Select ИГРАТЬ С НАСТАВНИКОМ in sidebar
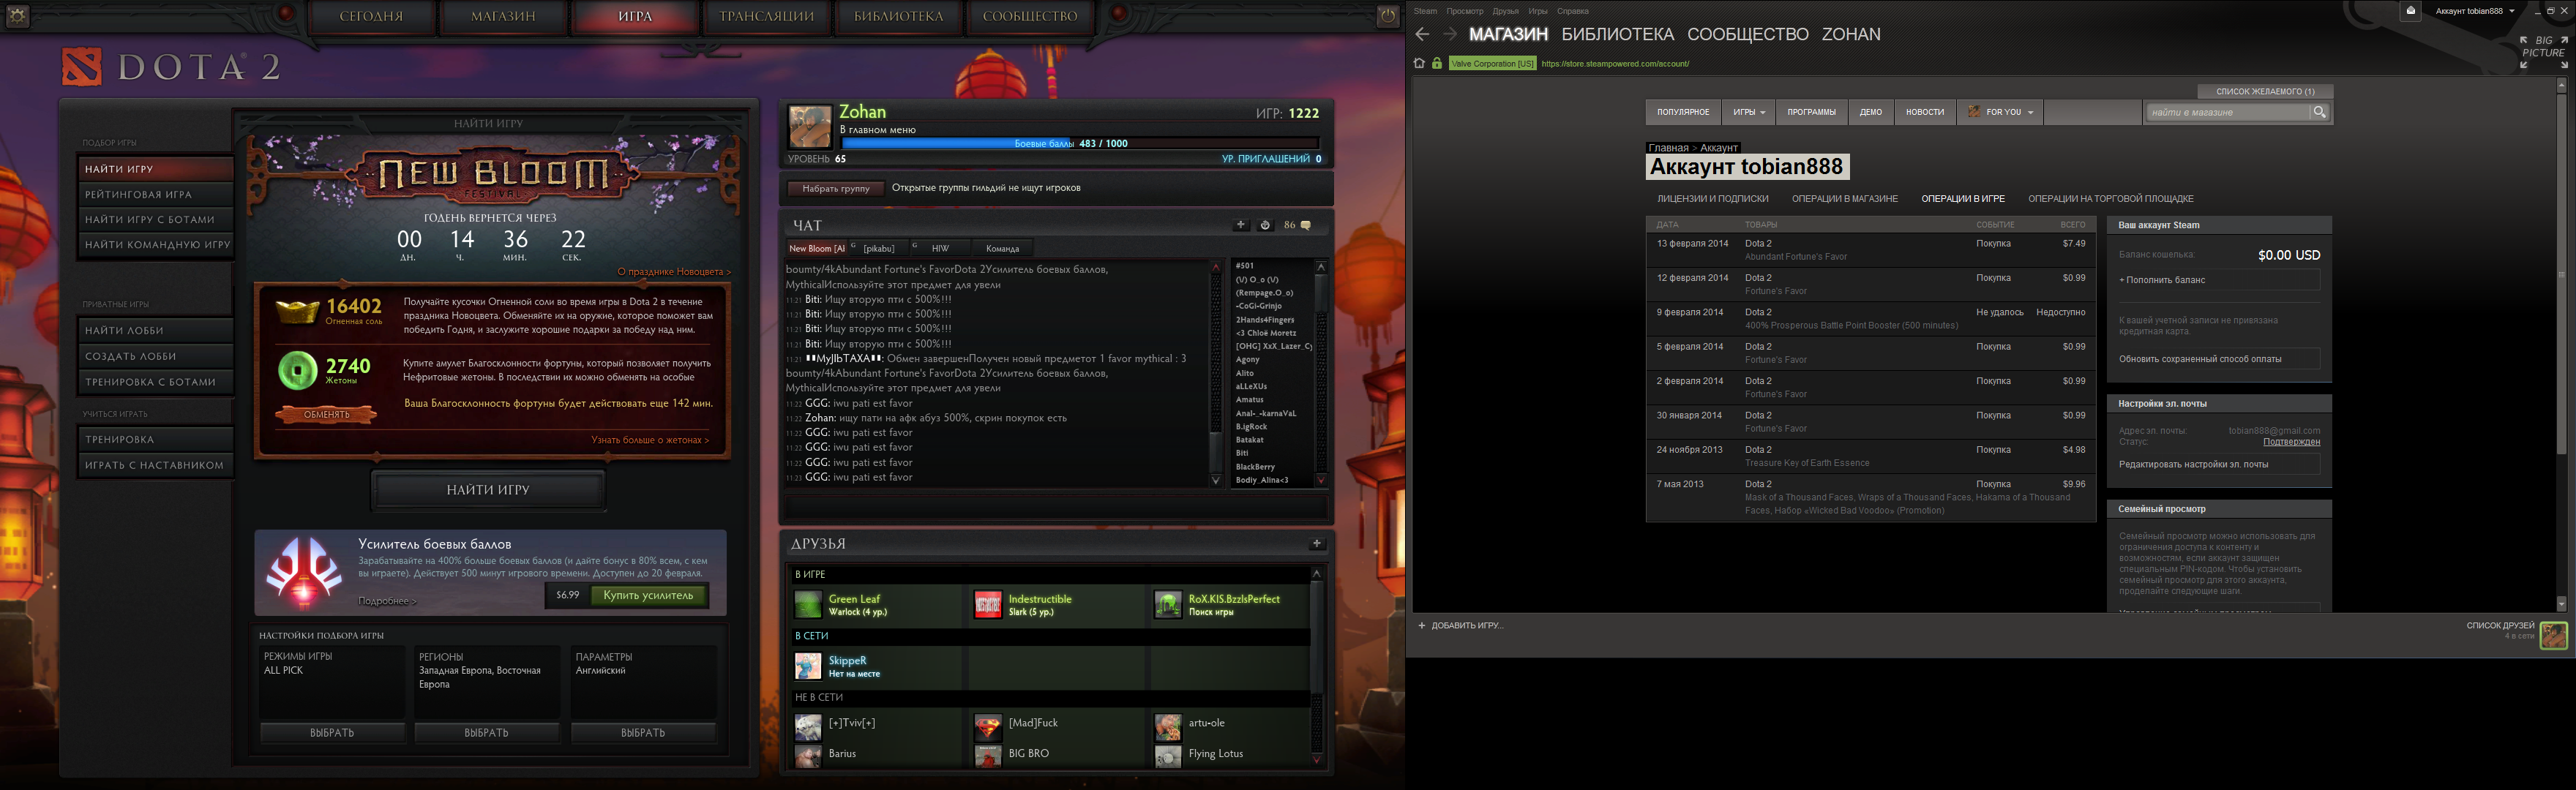The height and width of the screenshot is (790, 2576). point(155,465)
